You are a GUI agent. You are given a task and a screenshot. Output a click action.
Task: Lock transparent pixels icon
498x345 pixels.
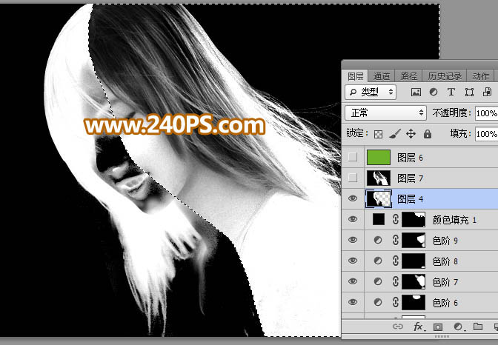[378, 134]
